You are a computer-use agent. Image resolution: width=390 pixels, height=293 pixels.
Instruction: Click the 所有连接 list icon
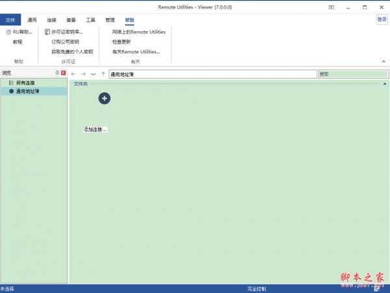tap(11, 83)
